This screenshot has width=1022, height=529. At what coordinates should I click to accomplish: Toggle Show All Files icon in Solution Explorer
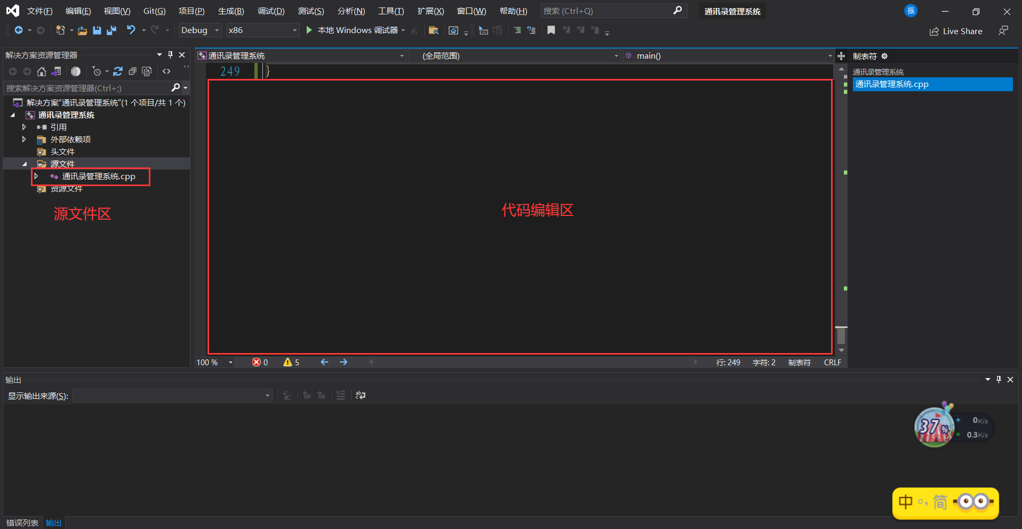coord(147,71)
